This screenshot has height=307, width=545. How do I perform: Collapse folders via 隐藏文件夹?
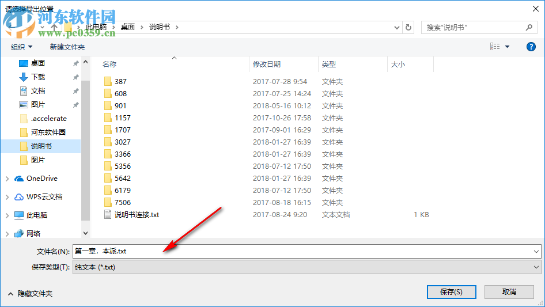pyautogui.click(x=30, y=294)
